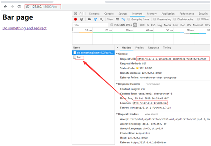Close the request details pane

point(118,47)
